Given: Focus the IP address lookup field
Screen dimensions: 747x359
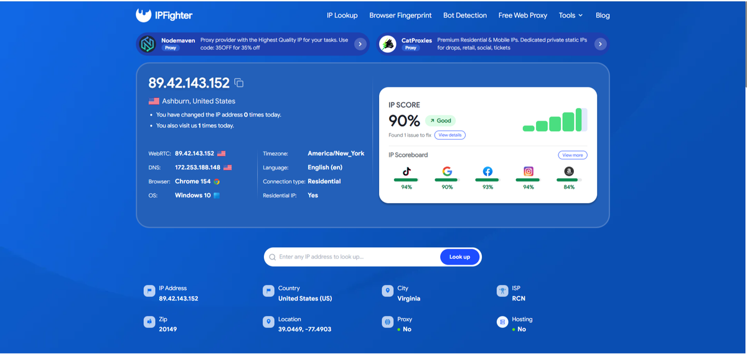Looking at the screenshot, I should tap(358, 257).
